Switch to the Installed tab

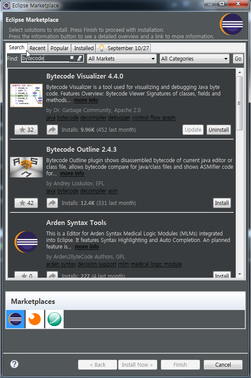pyautogui.click(x=84, y=48)
